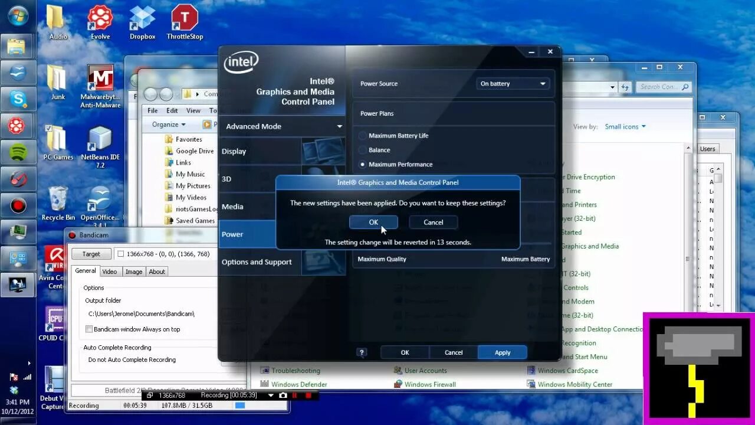Open Skype from the taskbar
The image size is (755, 425).
[x=18, y=99]
